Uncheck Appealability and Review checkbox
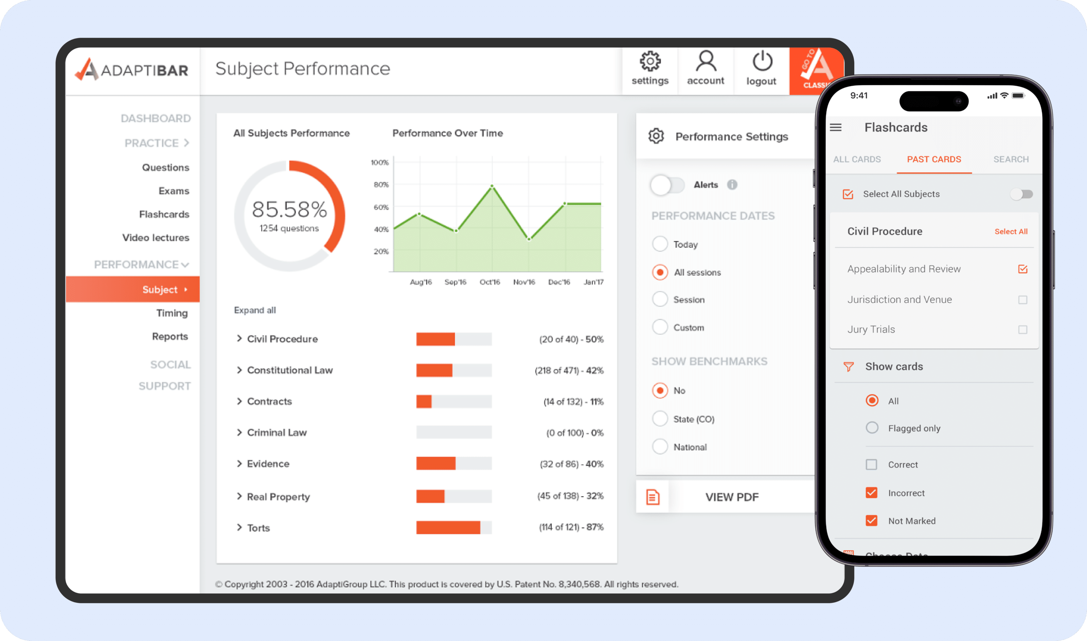Viewport: 1087px width, 641px height. (1023, 269)
